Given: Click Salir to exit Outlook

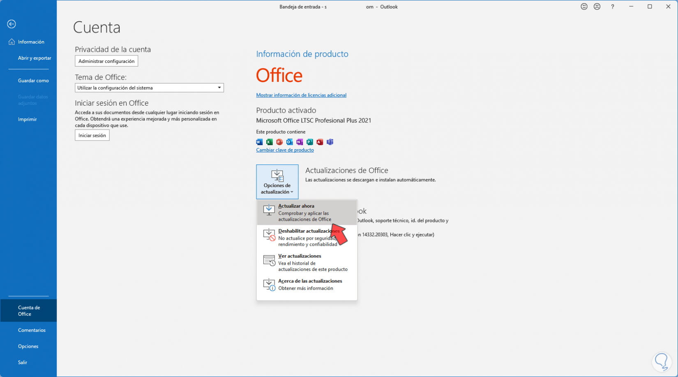Looking at the screenshot, I should click(28, 362).
